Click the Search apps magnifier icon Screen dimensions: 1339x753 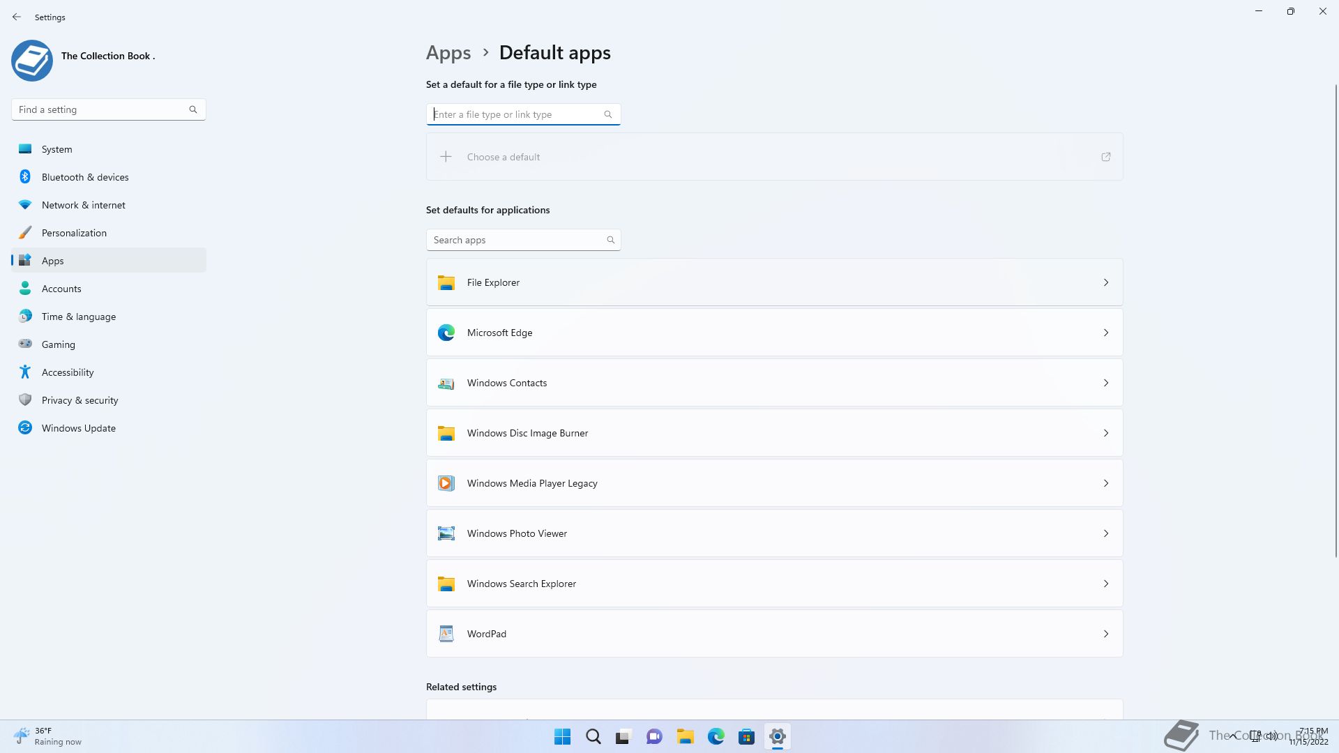click(611, 240)
